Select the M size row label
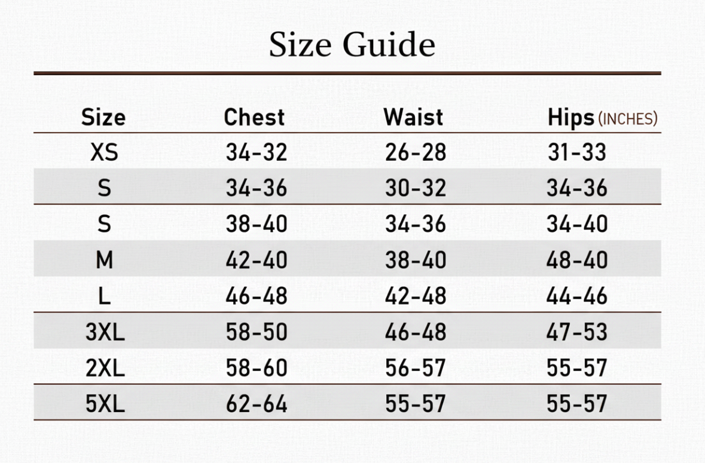This screenshot has height=463, width=705. [104, 260]
